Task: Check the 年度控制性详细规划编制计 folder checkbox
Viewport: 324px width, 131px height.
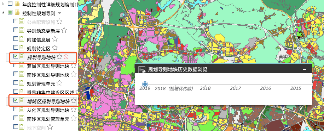Action: click(x=10, y=3)
